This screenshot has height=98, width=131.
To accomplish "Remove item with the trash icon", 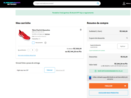I will (81, 30).
